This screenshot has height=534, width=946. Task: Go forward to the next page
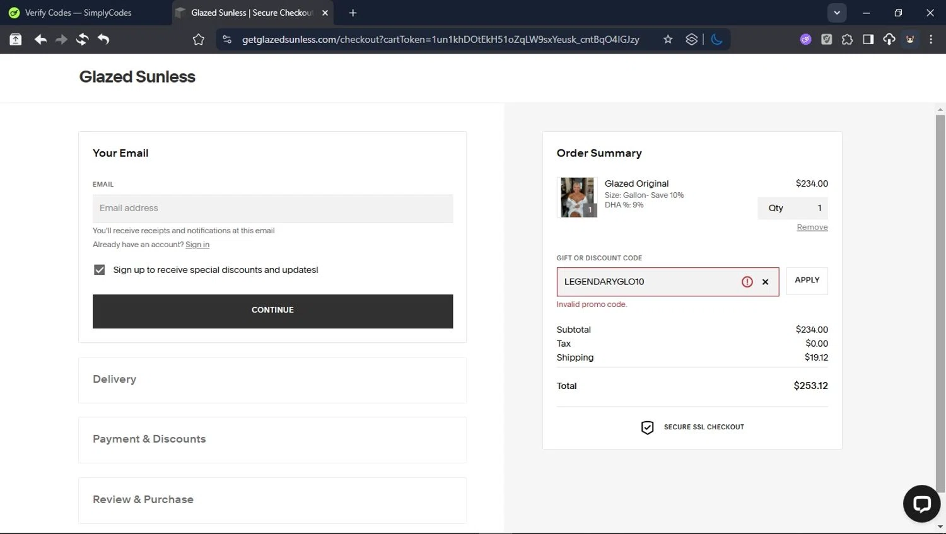pyautogui.click(x=61, y=40)
